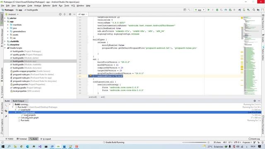265x149 pixels.
Task: Stop the running process with the stop square
Action: (234, 10)
